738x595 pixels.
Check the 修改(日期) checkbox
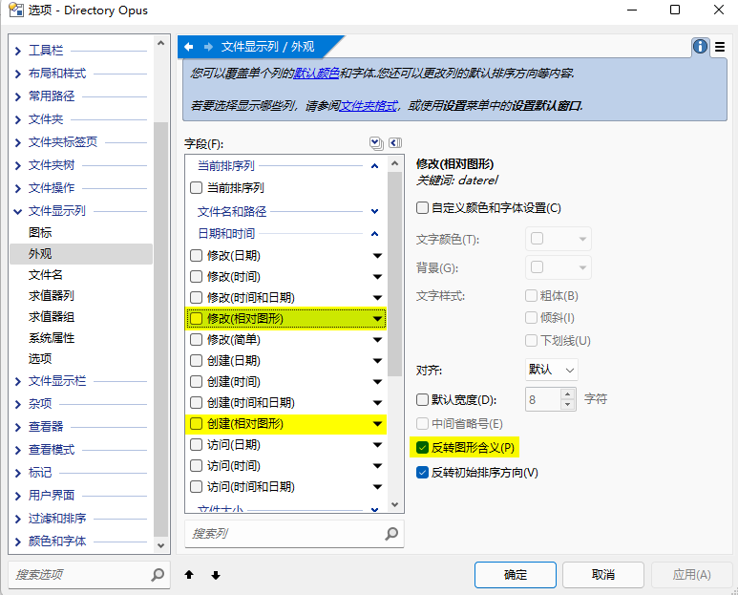196,256
